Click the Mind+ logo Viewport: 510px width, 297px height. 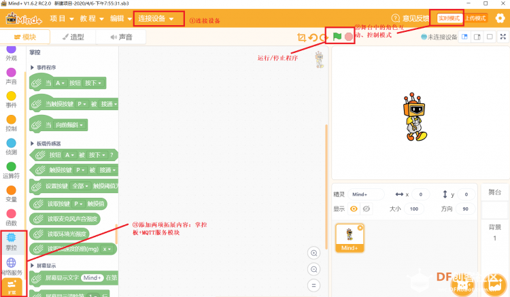(24, 19)
